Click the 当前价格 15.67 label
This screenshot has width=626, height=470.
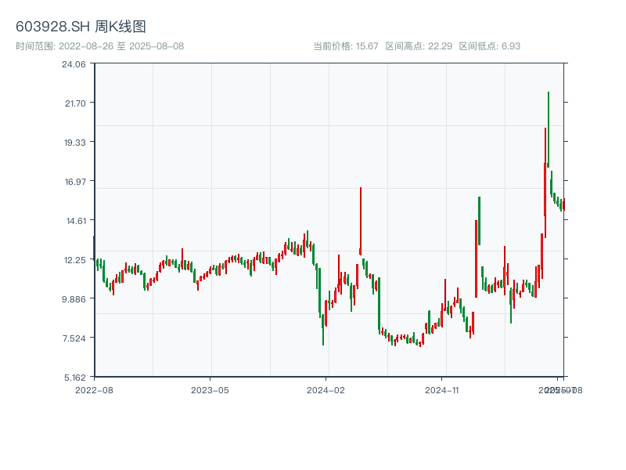345,46
